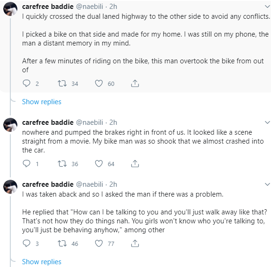Open the first tweet's more options chevron
Viewport: 271px width, 267px height.
point(267,7)
